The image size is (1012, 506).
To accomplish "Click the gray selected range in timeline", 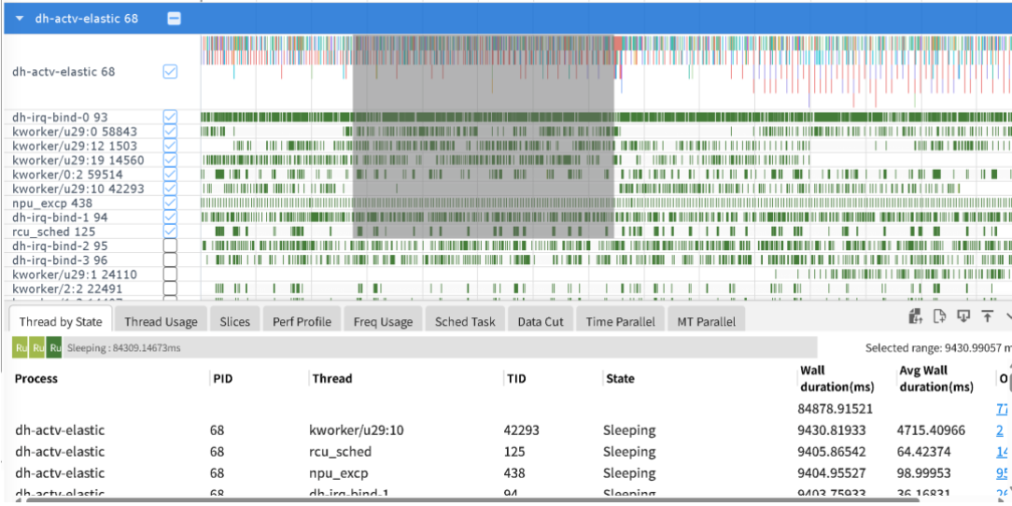I will pyautogui.click(x=483, y=136).
